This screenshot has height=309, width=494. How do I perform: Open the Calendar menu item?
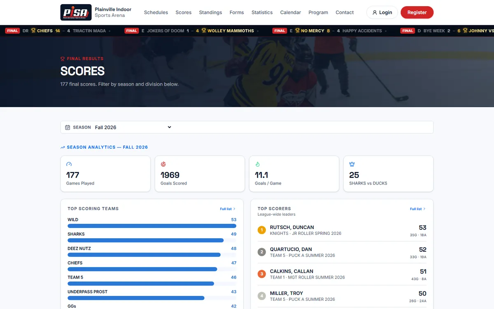[291, 12]
